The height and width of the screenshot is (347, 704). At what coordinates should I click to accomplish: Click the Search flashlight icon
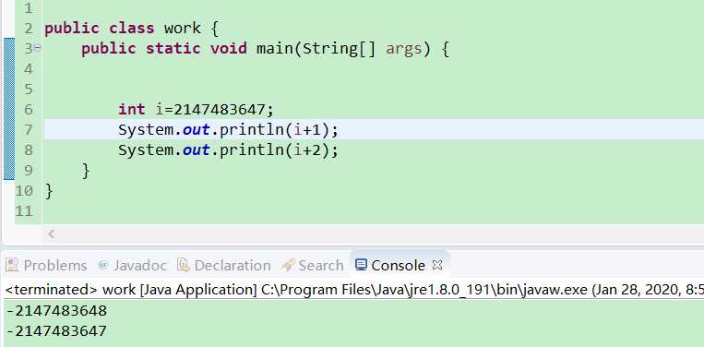click(287, 265)
